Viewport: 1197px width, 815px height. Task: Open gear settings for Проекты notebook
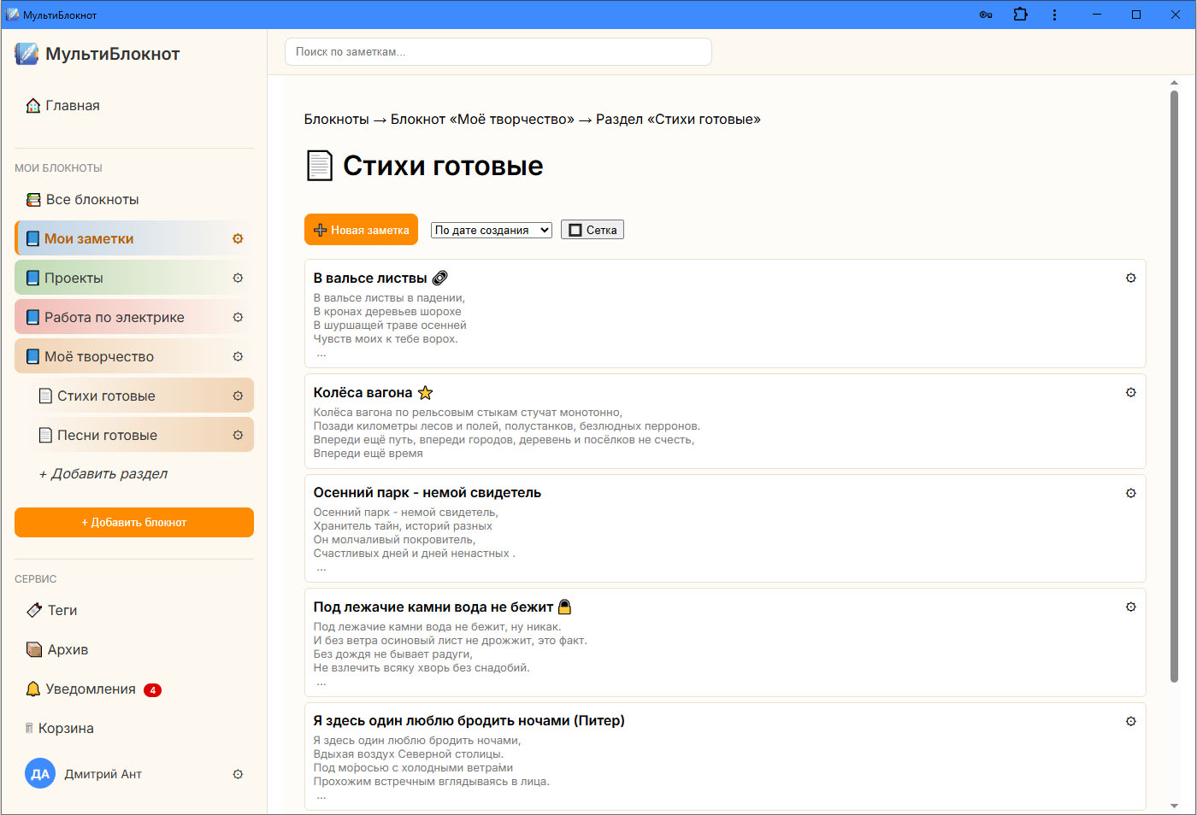[238, 278]
